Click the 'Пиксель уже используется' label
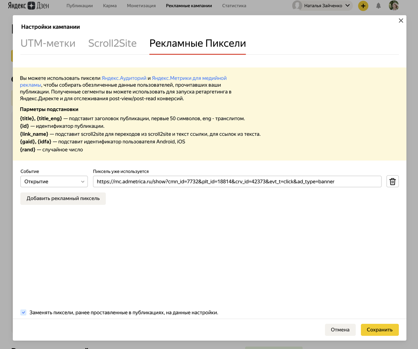 click(121, 171)
